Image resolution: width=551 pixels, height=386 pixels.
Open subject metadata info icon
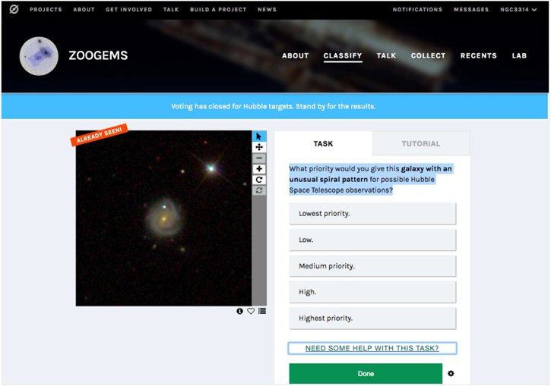[240, 311]
